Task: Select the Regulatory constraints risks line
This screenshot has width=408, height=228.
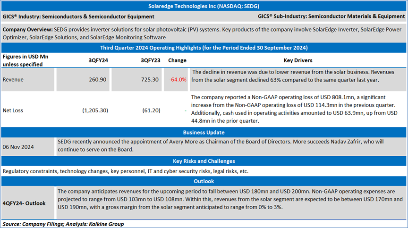Action: tap(126, 171)
